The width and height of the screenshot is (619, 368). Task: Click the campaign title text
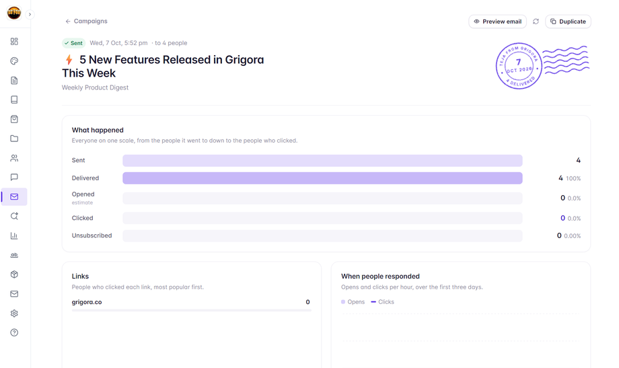click(x=163, y=67)
